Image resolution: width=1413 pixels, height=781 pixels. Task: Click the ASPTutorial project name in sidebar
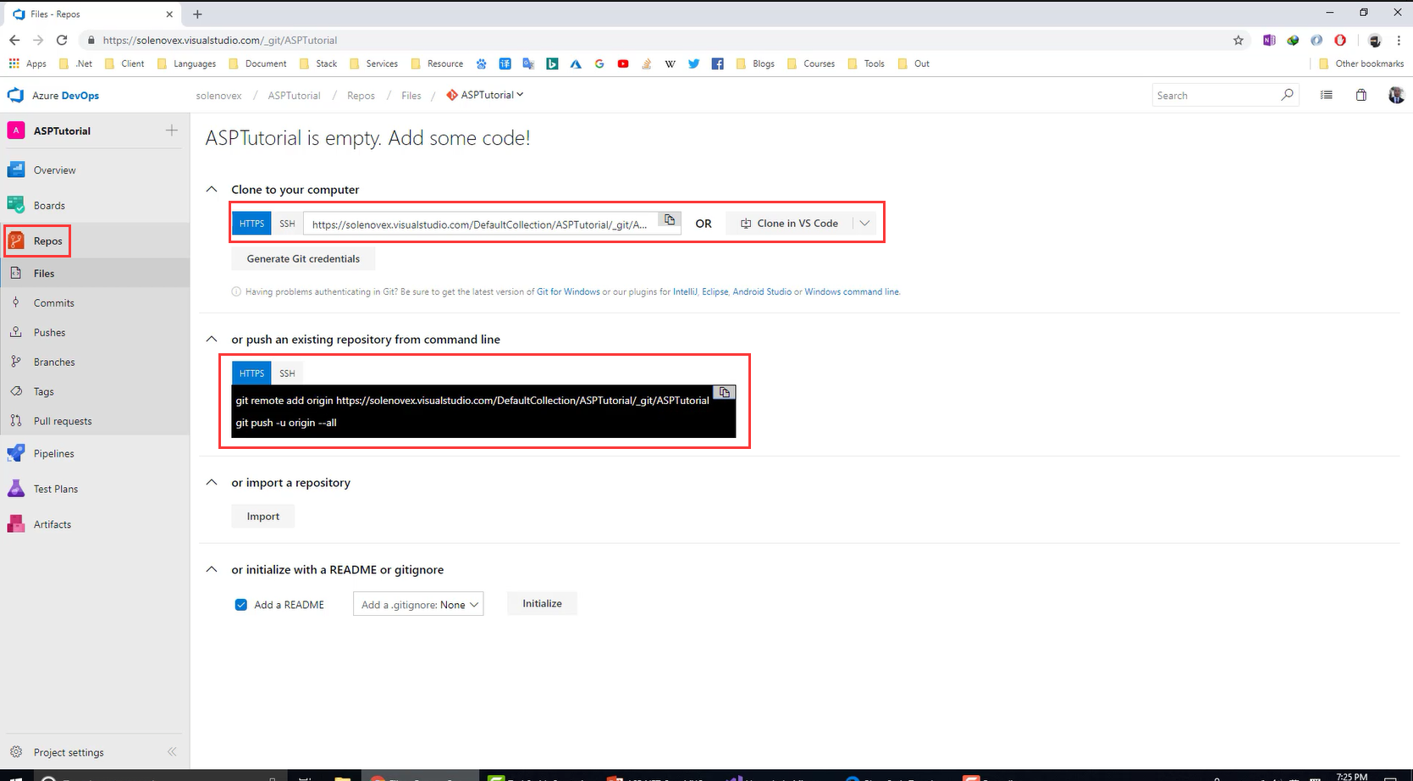[62, 131]
